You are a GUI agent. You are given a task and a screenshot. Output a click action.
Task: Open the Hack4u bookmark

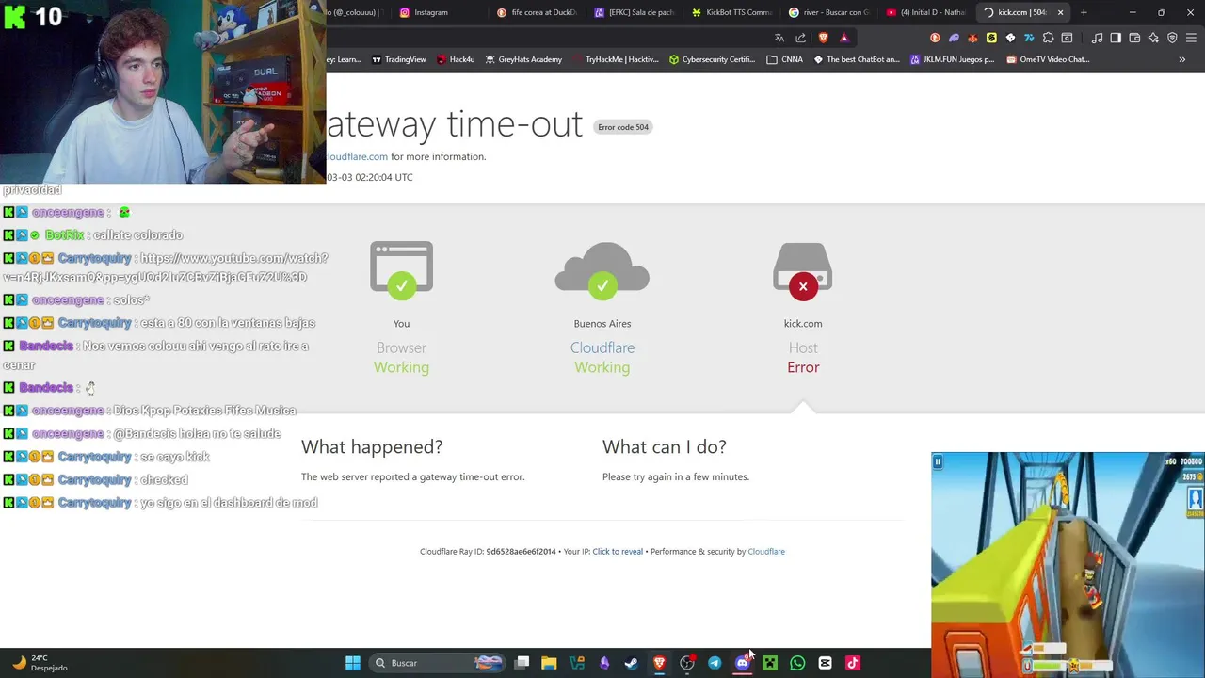[x=456, y=59]
